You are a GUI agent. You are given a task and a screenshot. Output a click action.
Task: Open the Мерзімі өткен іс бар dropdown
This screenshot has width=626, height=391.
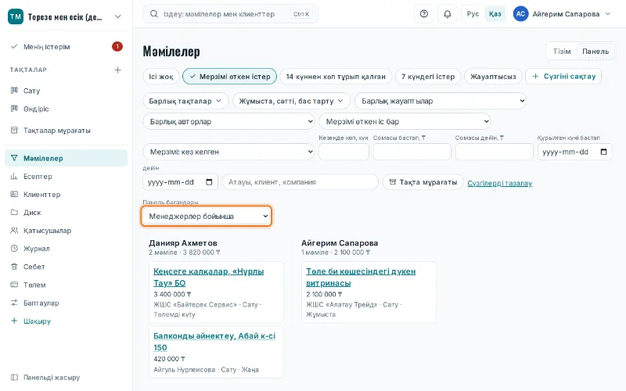405,121
